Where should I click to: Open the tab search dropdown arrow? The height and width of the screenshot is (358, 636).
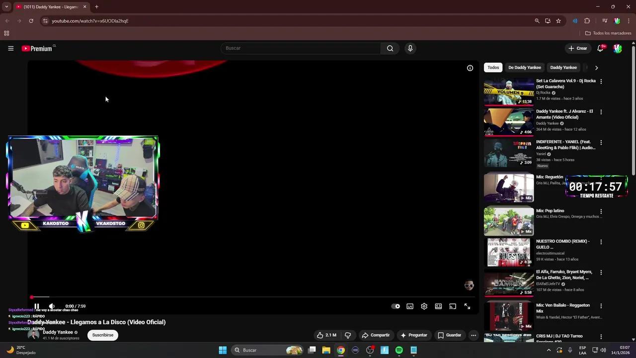[6, 7]
